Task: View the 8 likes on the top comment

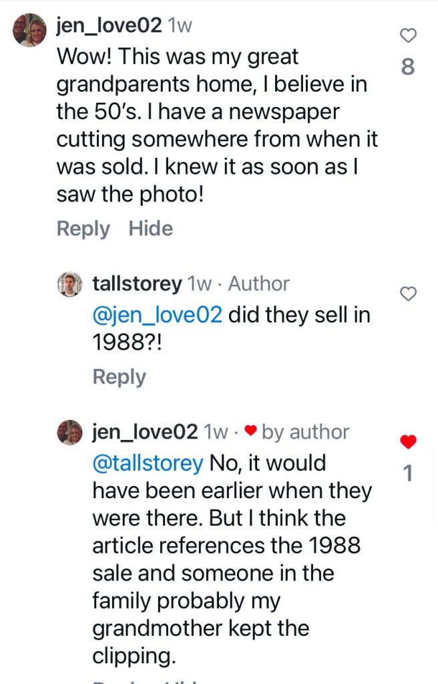Action: click(408, 67)
